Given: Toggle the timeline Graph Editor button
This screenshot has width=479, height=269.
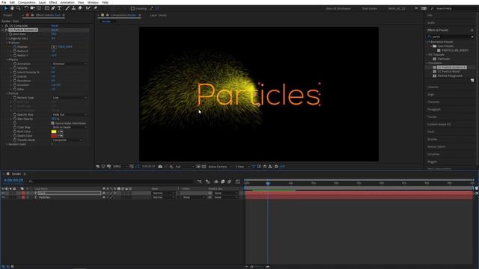Looking at the screenshot, I should (x=238, y=182).
